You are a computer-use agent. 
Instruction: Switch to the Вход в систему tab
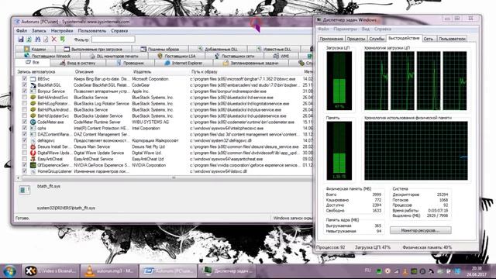(x=77, y=63)
